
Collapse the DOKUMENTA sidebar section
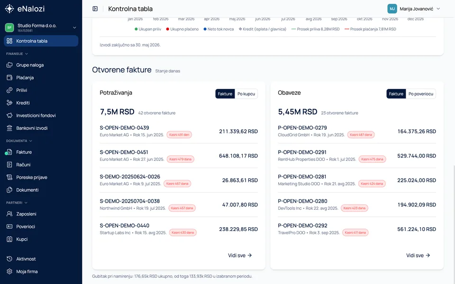point(19,141)
